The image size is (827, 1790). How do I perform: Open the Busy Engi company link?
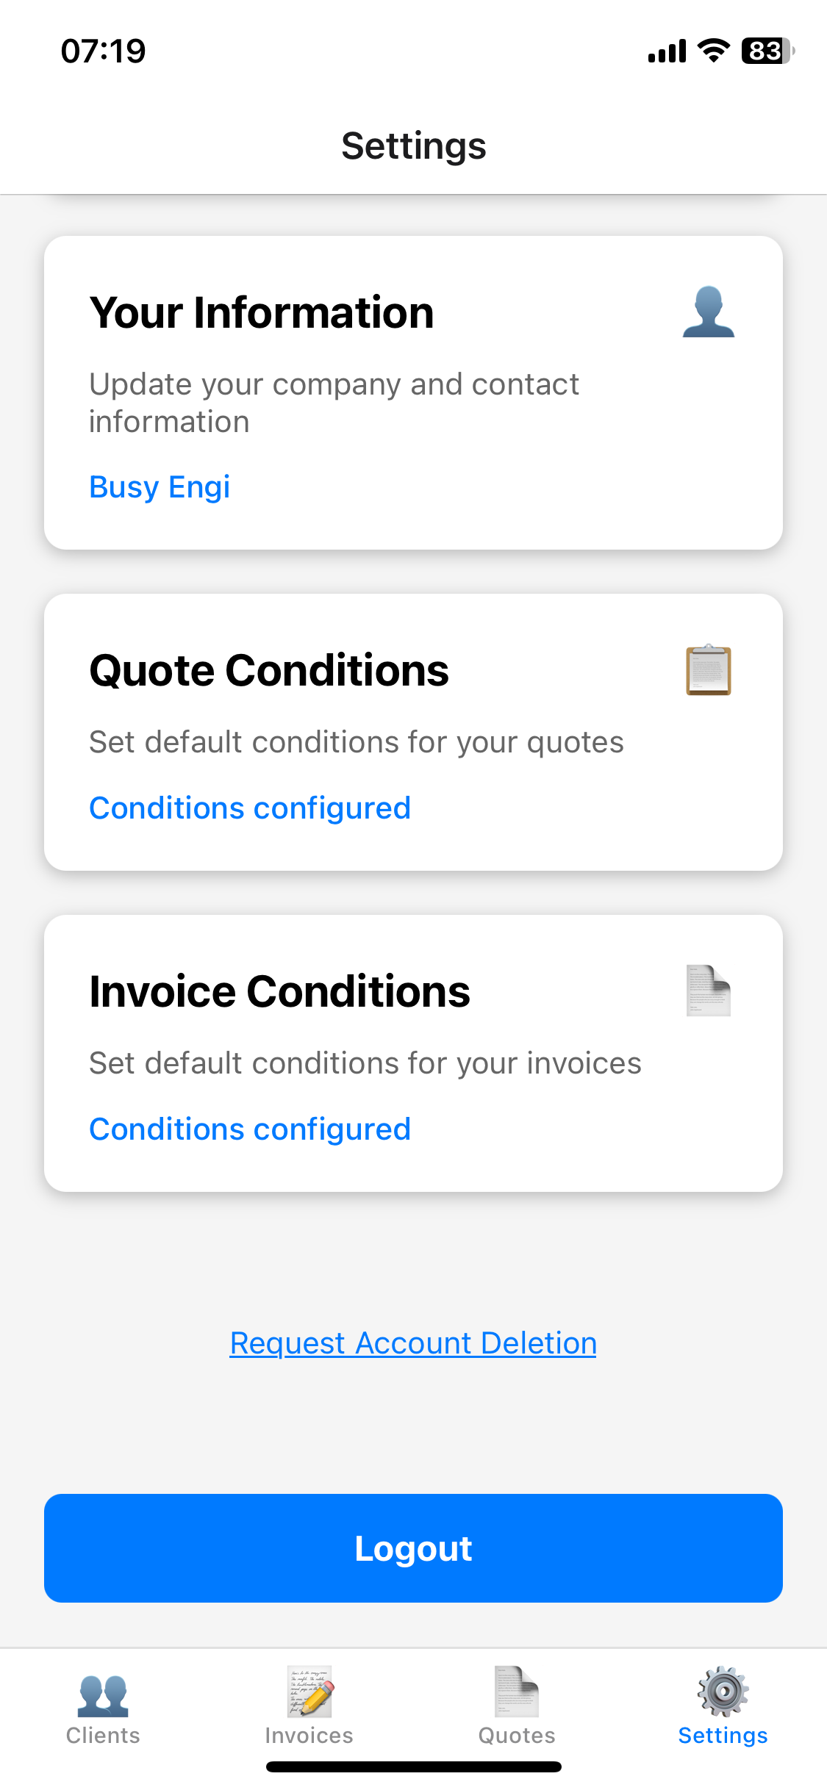(160, 487)
